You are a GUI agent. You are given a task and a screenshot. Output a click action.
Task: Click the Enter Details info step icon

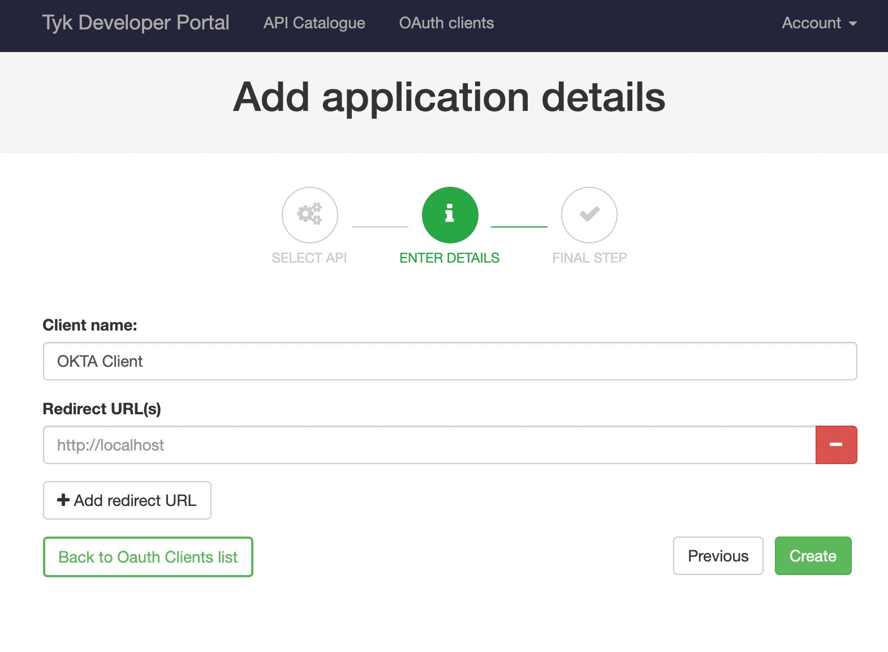(x=450, y=215)
